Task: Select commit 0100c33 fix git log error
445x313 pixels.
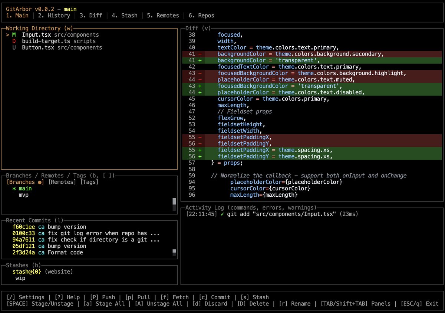Action: coord(86,233)
